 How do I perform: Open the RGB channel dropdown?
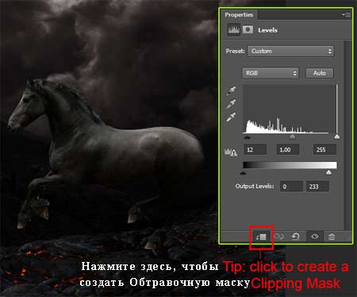[x=270, y=73]
